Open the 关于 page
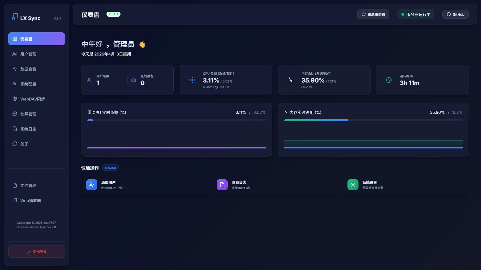Image resolution: width=481 pixels, height=270 pixels. tap(24, 144)
